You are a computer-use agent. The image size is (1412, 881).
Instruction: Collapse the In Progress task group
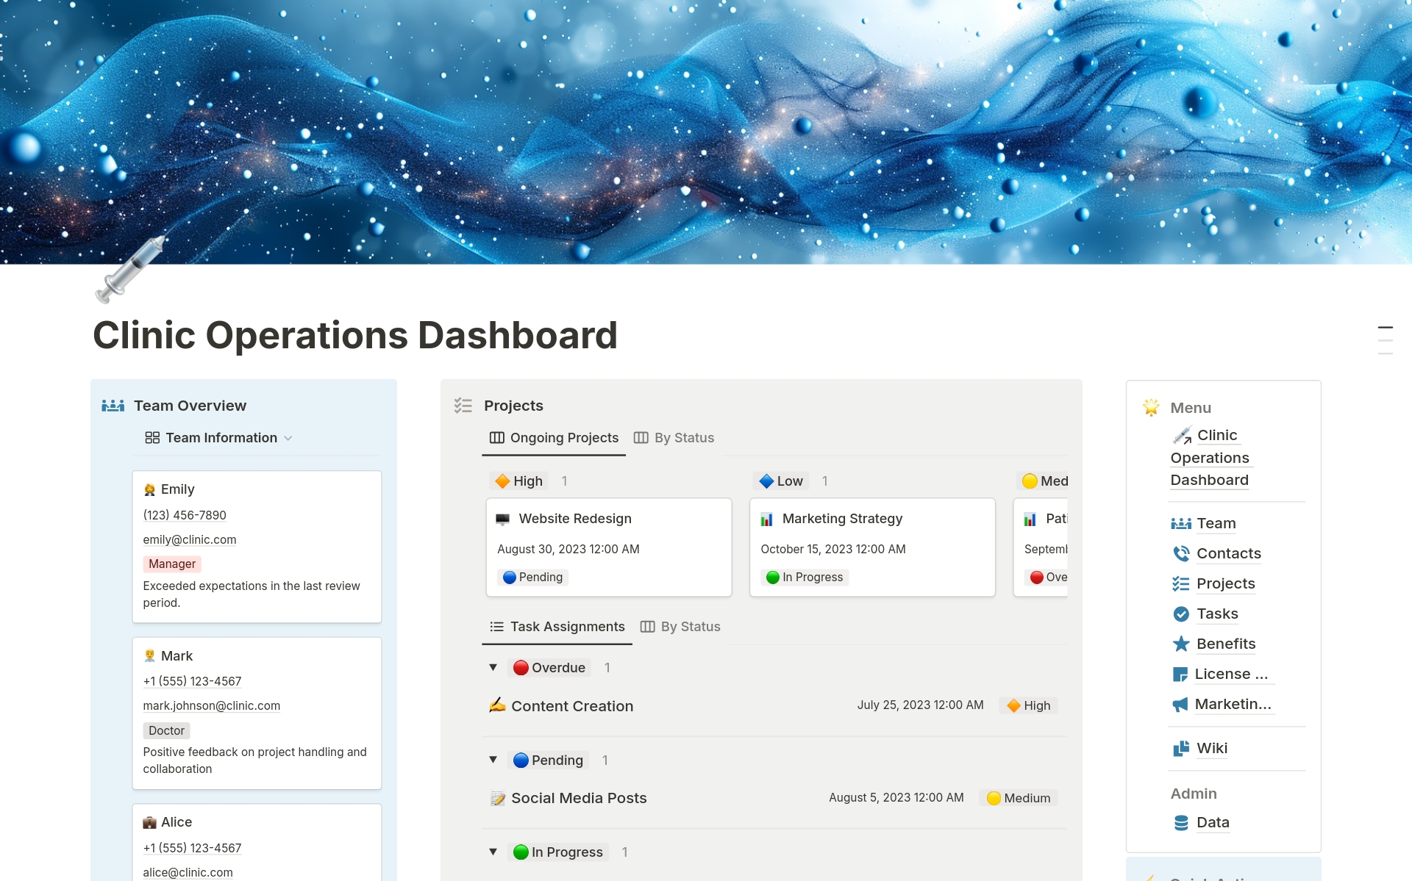[x=493, y=852]
